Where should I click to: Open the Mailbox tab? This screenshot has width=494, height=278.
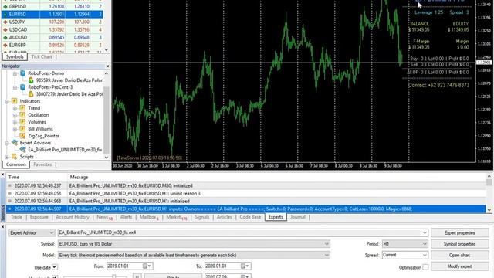coord(149,217)
